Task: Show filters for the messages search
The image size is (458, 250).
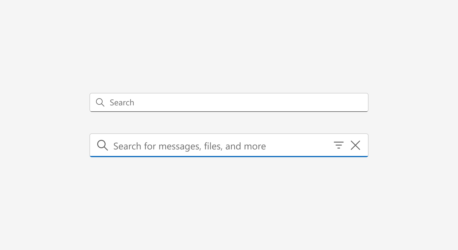Action: tap(338, 145)
